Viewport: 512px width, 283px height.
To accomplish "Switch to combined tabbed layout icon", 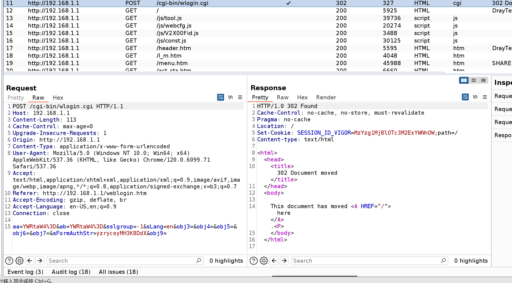I will click(483, 80).
